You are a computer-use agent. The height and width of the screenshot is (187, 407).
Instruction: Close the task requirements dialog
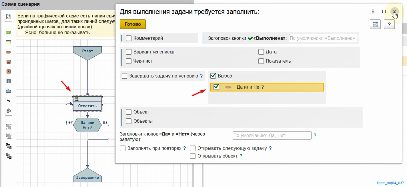[x=394, y=11]
